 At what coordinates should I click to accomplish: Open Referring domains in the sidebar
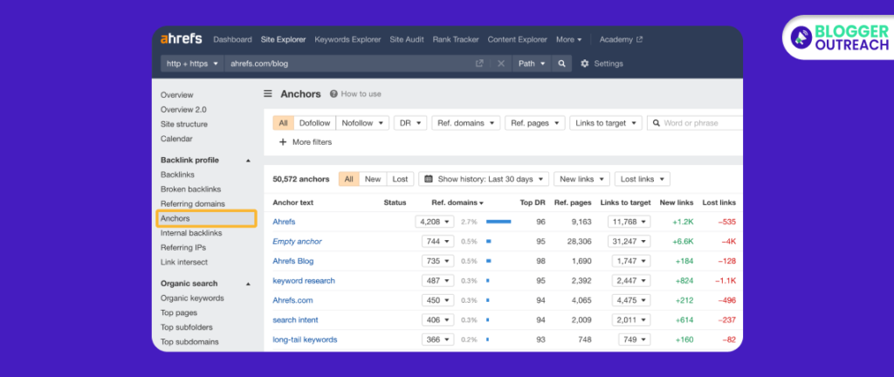click(193, 204)
